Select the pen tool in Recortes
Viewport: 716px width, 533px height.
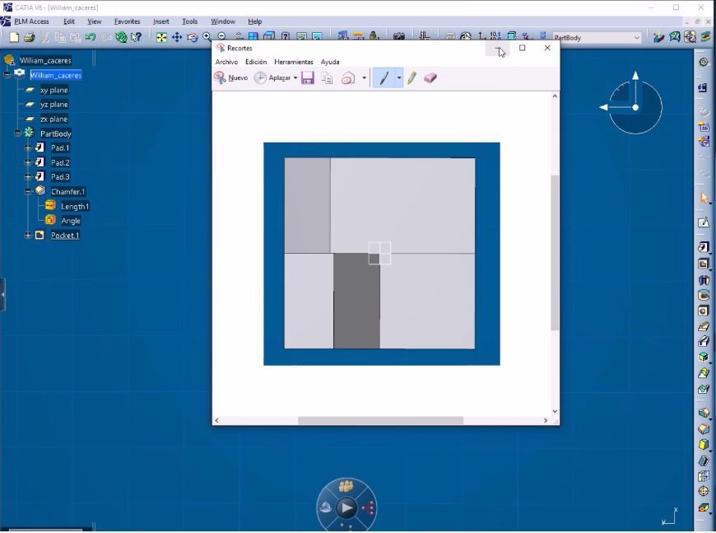[384, 78]
